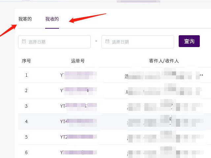This screenshot has width=211, height=158.
Task: Select sequence number cell 3
Action: [x=26, y=106]
